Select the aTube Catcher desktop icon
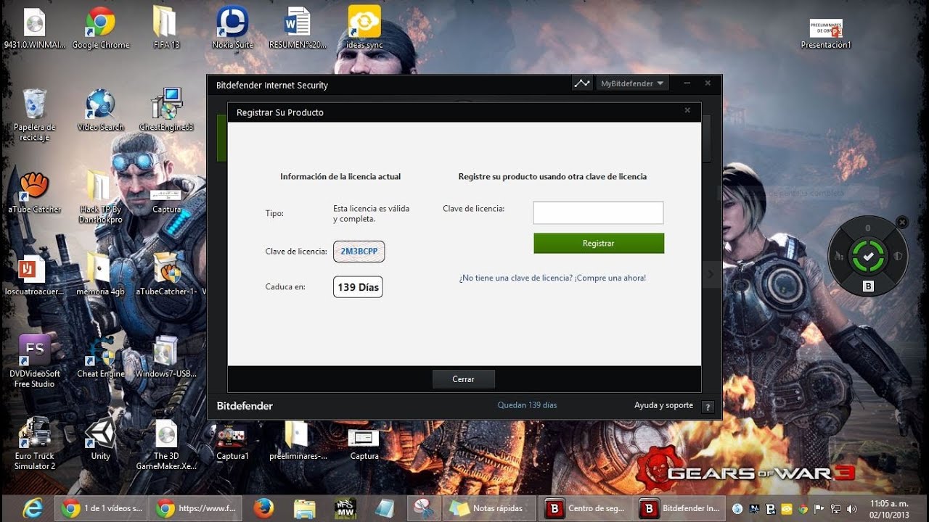The width and height of the screenshot is (929, 522). pos(34,193)
